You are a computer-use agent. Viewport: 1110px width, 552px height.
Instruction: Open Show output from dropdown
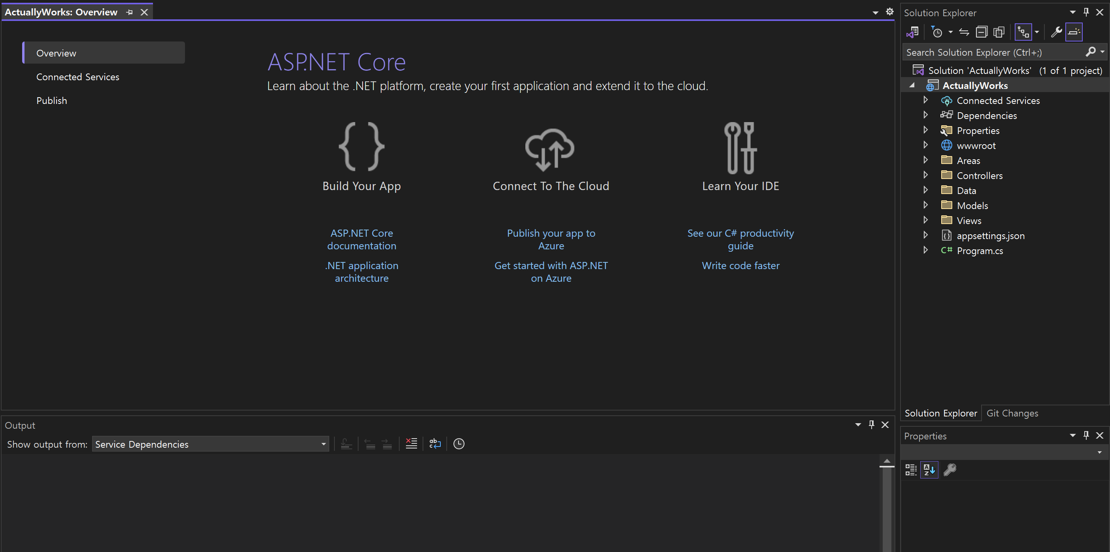323,444
